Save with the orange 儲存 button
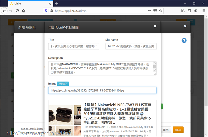Image resolution: width=208 pixels, height=137 pixels. (x=178, y=130)
